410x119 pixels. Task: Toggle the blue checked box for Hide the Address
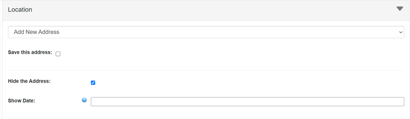coord(93,83)
